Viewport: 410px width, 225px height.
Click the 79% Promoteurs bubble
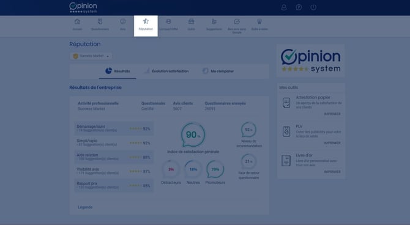[215, 169]
